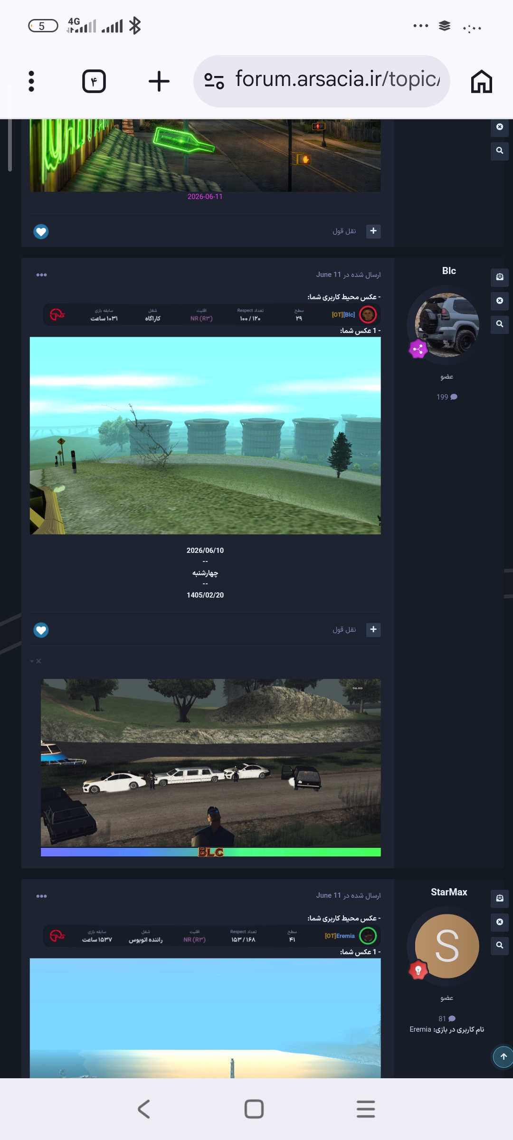The image size is (513, 1140).
Task: Click StarMax's 81 post count
Action: pyautogui.click(x=446, y=1018)
